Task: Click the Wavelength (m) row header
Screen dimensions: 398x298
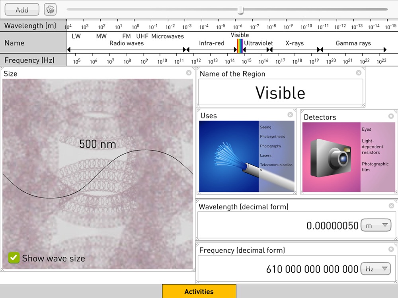Action: [x=33, y=25]
